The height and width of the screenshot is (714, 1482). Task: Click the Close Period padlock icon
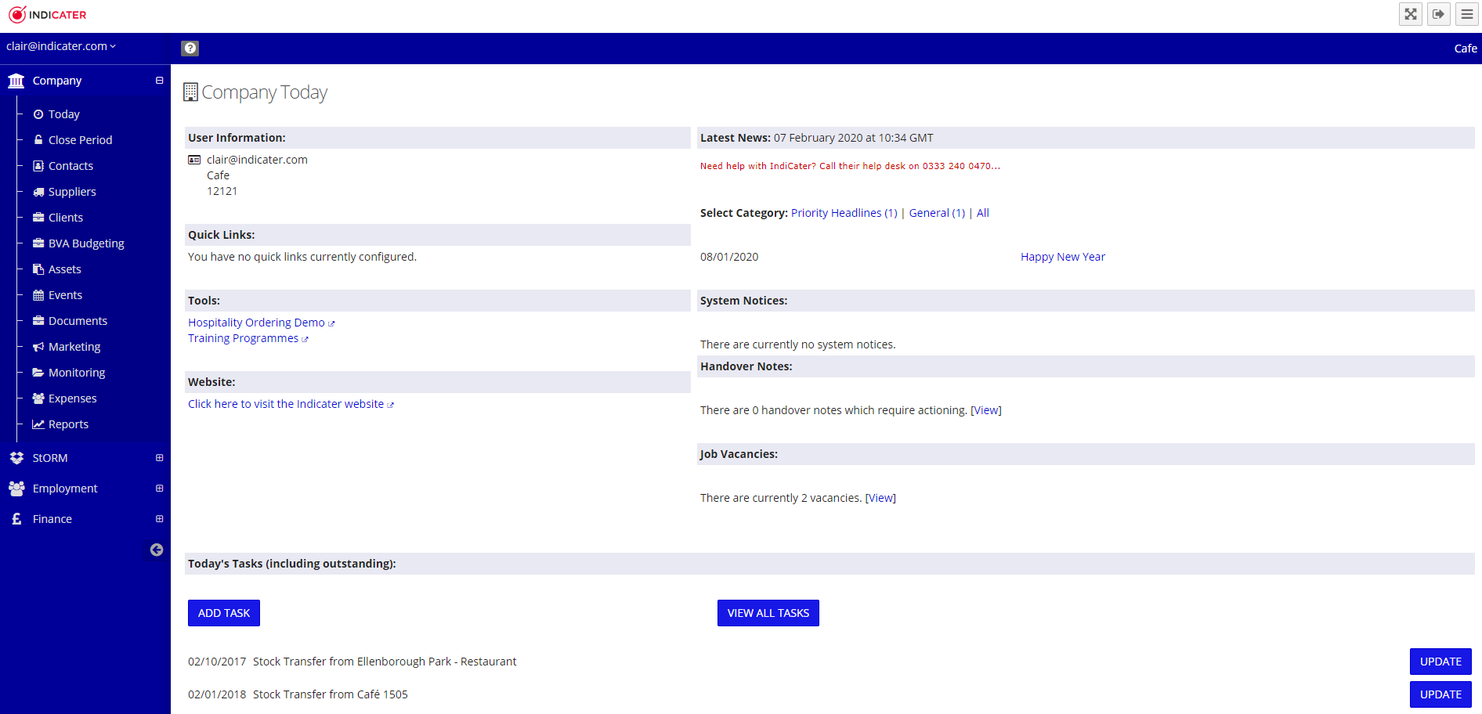click(38, 139)
